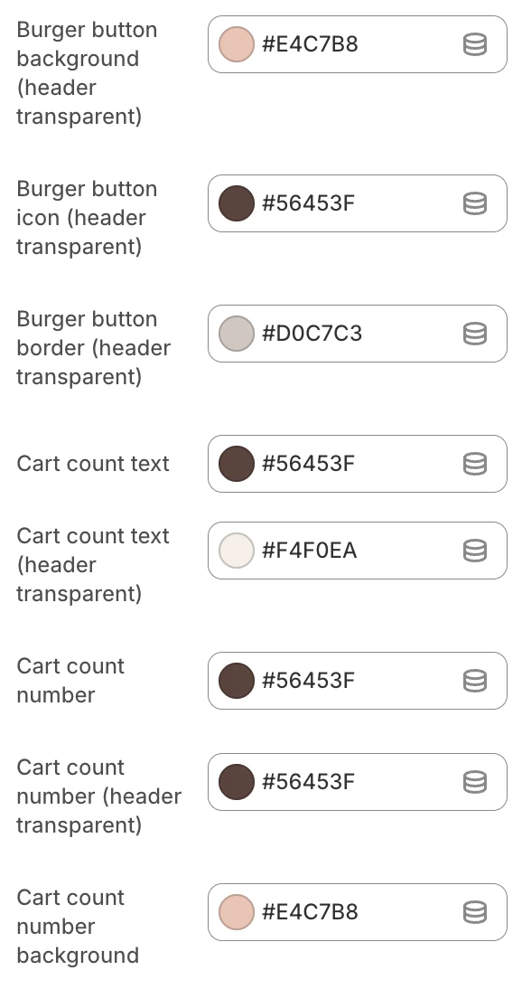This screenshot has width=522, height=989.
Task: Click the #F4F0EA hex value field
Action: (x=310, y=551)
